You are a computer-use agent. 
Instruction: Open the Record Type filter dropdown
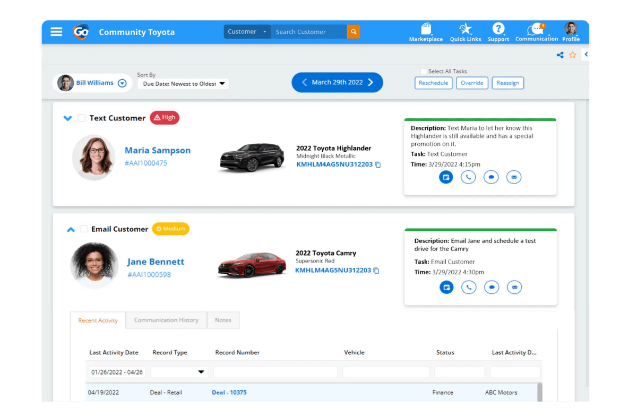179,372
